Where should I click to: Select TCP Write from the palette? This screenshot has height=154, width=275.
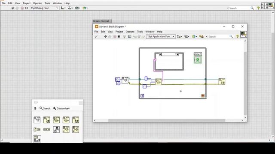(x=66, y=120)
